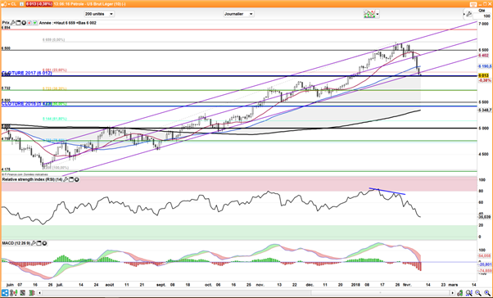This screenshot has height=298, width=493.
Task: Click the horizontal scrollbar right arrow
Action: [452, 292]
